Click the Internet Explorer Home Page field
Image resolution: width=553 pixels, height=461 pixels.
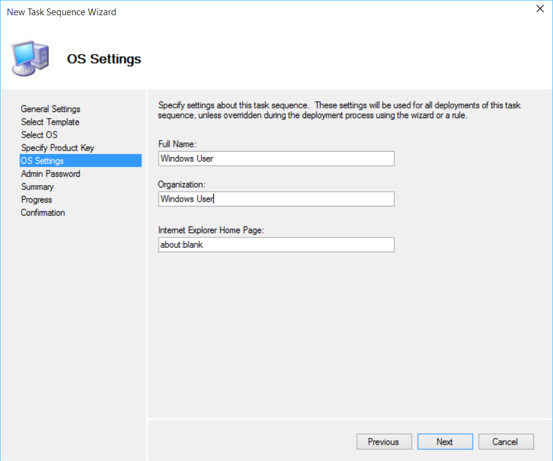(276, 245)
